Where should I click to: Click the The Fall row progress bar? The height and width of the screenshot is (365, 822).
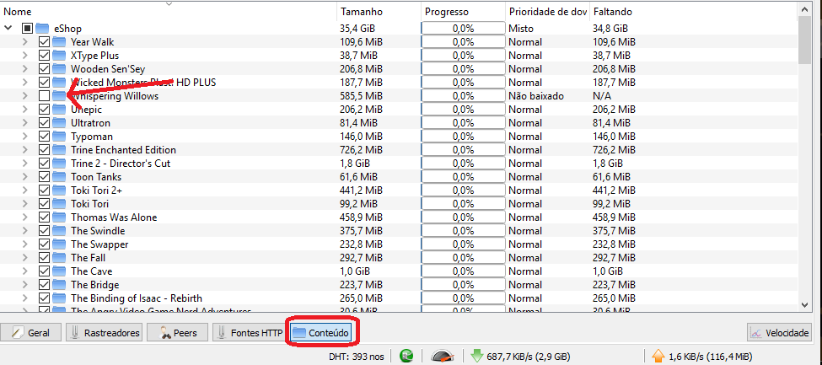click(464, 257)
